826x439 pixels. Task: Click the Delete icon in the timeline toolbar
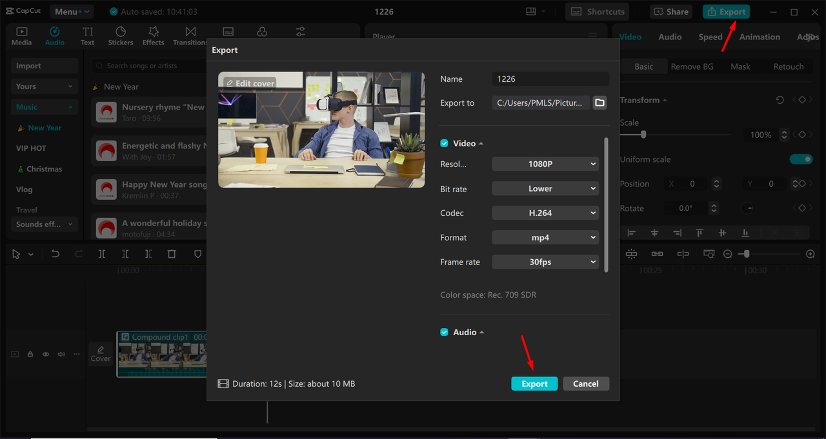tap(172, 253)
